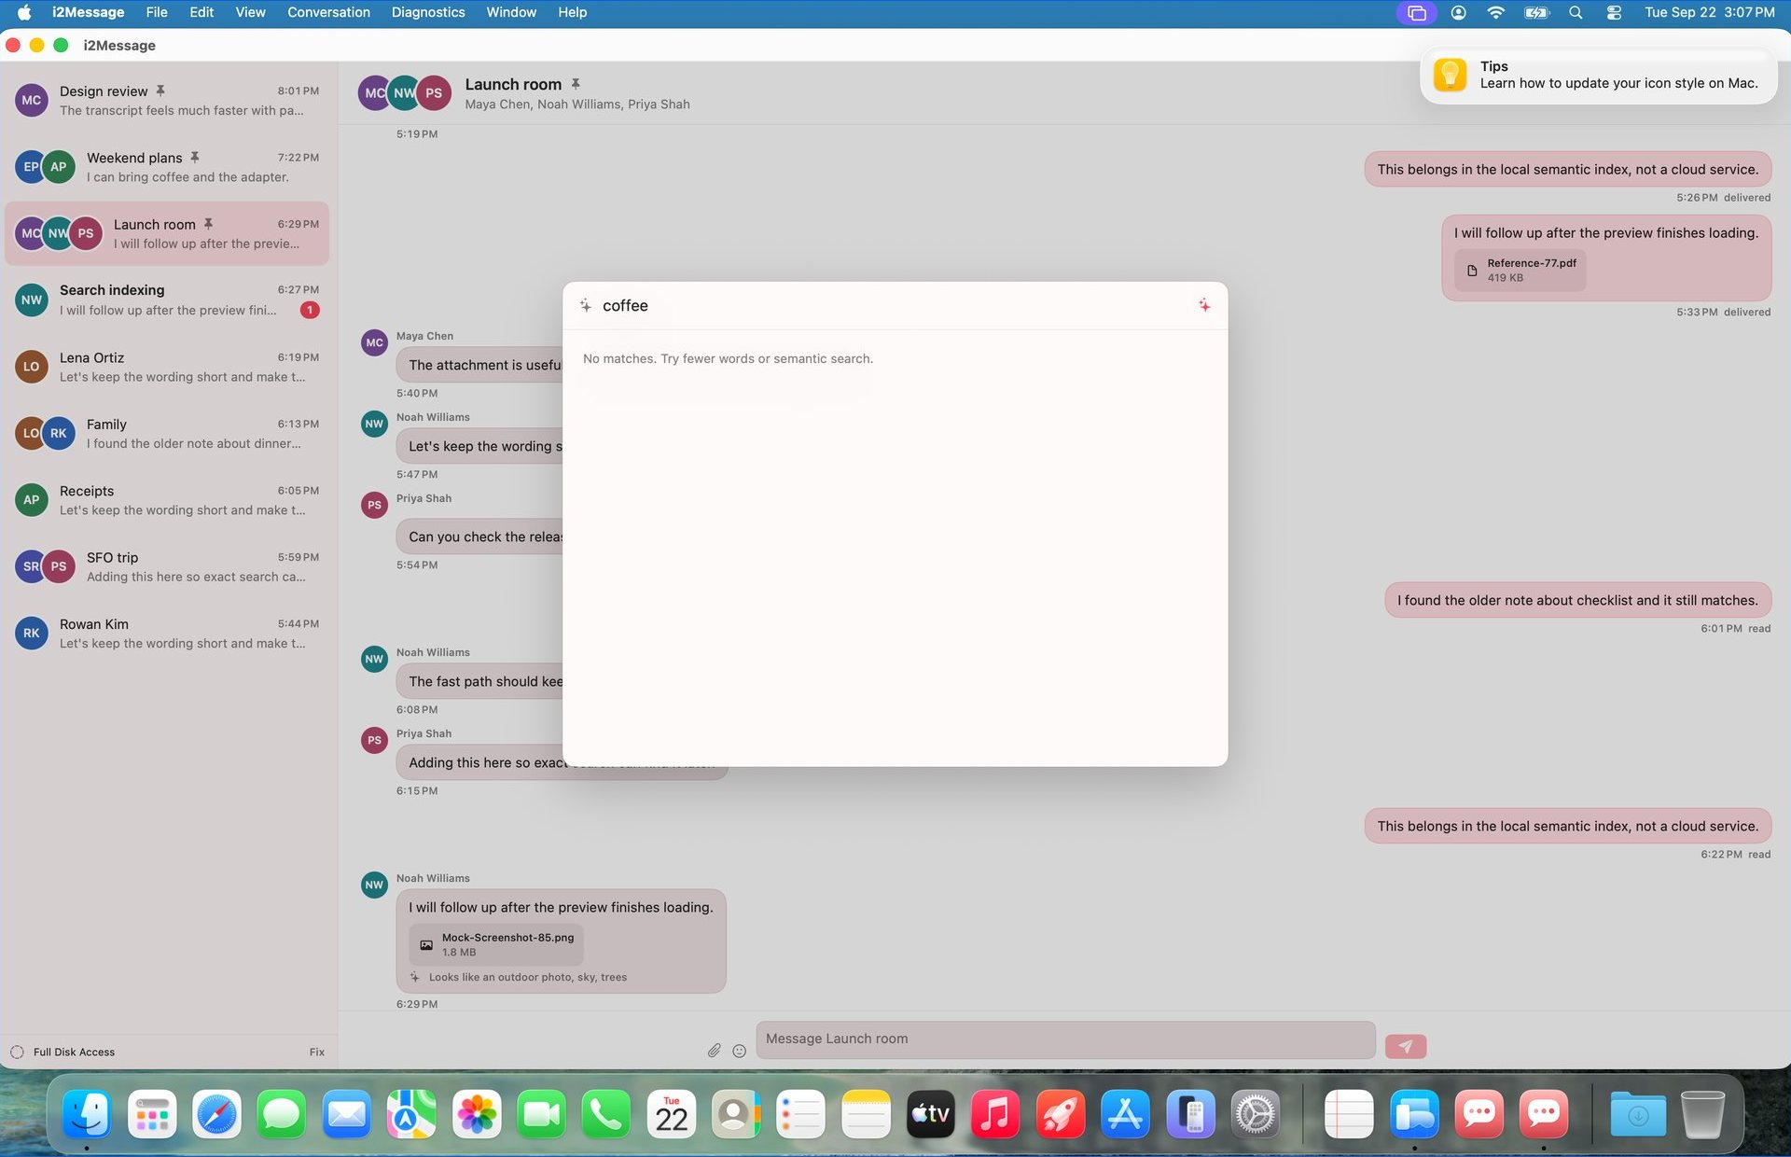Click the Full Disk Access status indicator circle

17,1052
